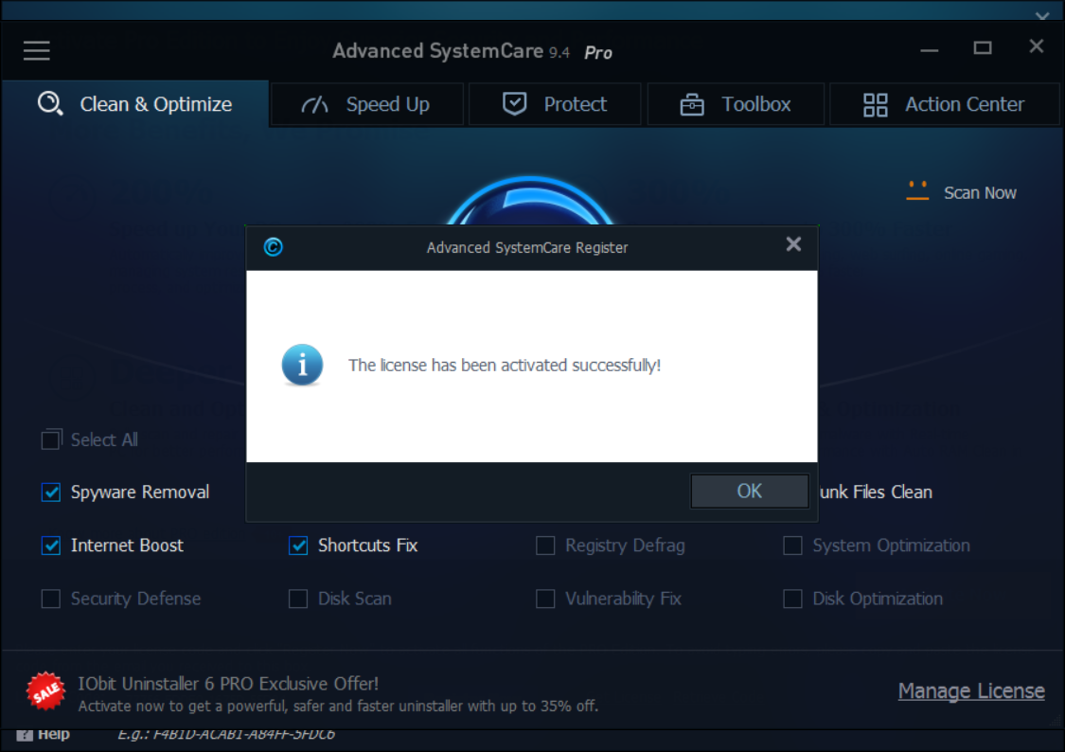Uncheck Spyware Removal
The height and width of the screenshot is (752, 1065).
coord(51,492)
